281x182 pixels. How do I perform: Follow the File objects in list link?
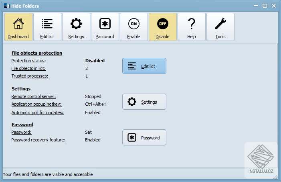[28, 68]
